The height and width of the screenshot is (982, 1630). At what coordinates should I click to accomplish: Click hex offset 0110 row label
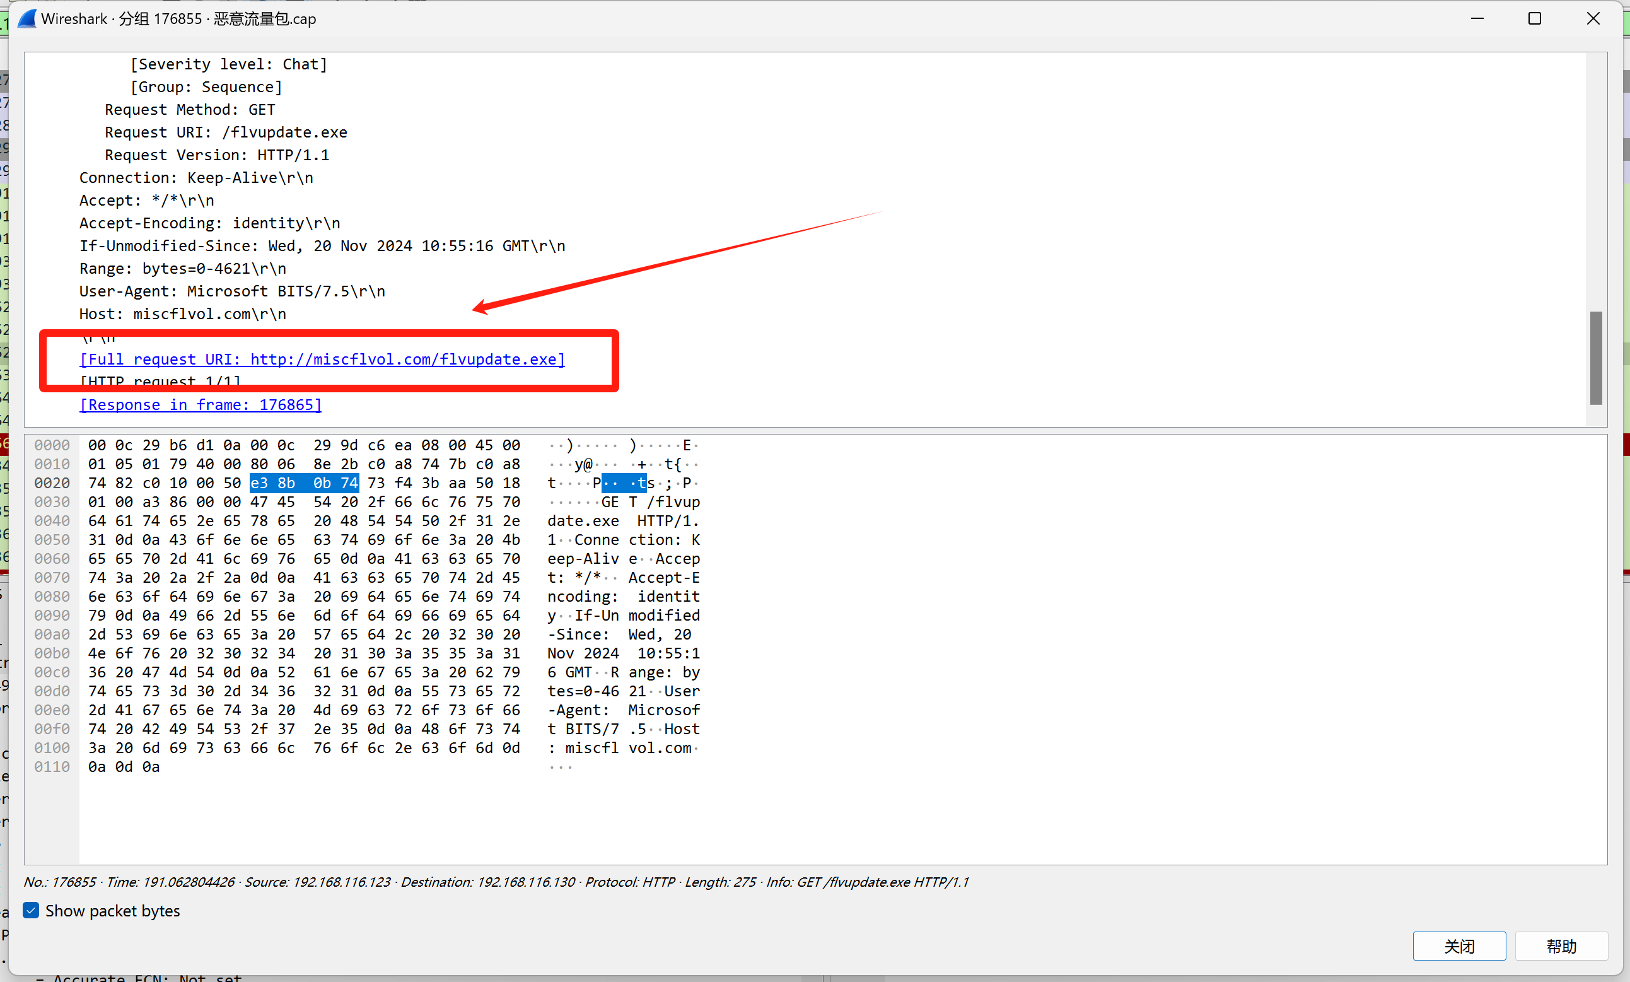point(52,766)
